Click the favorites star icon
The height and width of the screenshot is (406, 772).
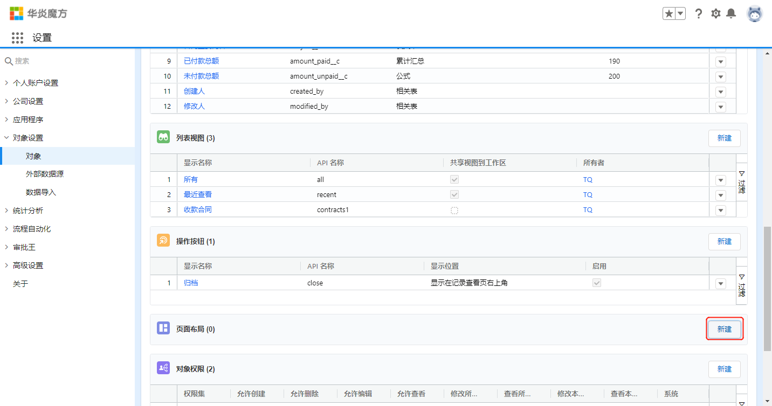point(669,13)
